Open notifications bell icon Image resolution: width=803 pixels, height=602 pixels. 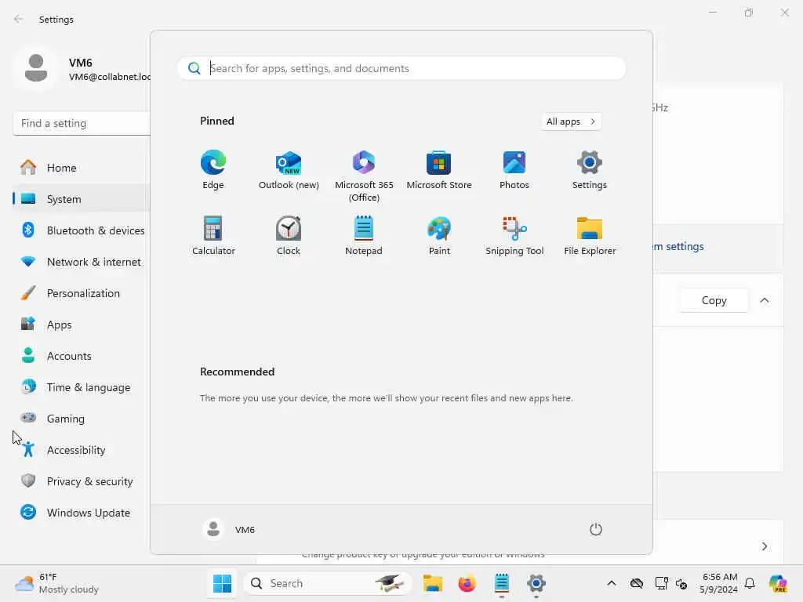[x=750, y=583]
